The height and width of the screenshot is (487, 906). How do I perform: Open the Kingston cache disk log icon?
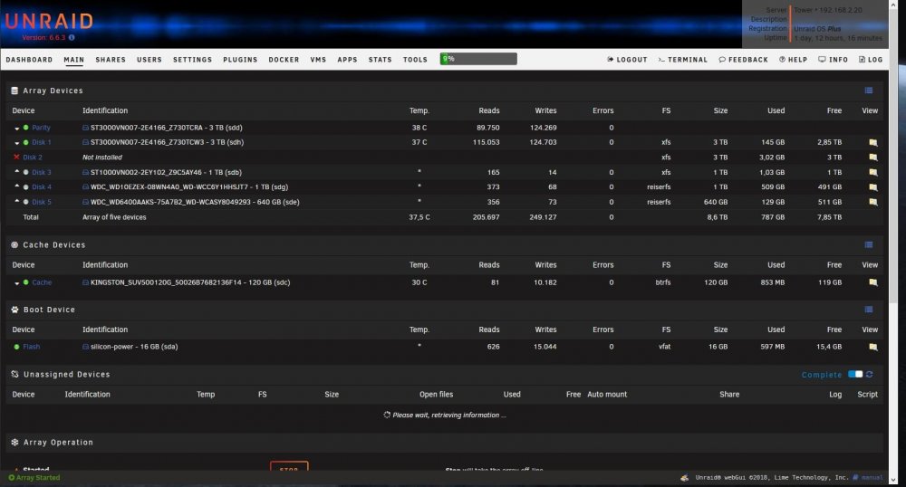85,282
